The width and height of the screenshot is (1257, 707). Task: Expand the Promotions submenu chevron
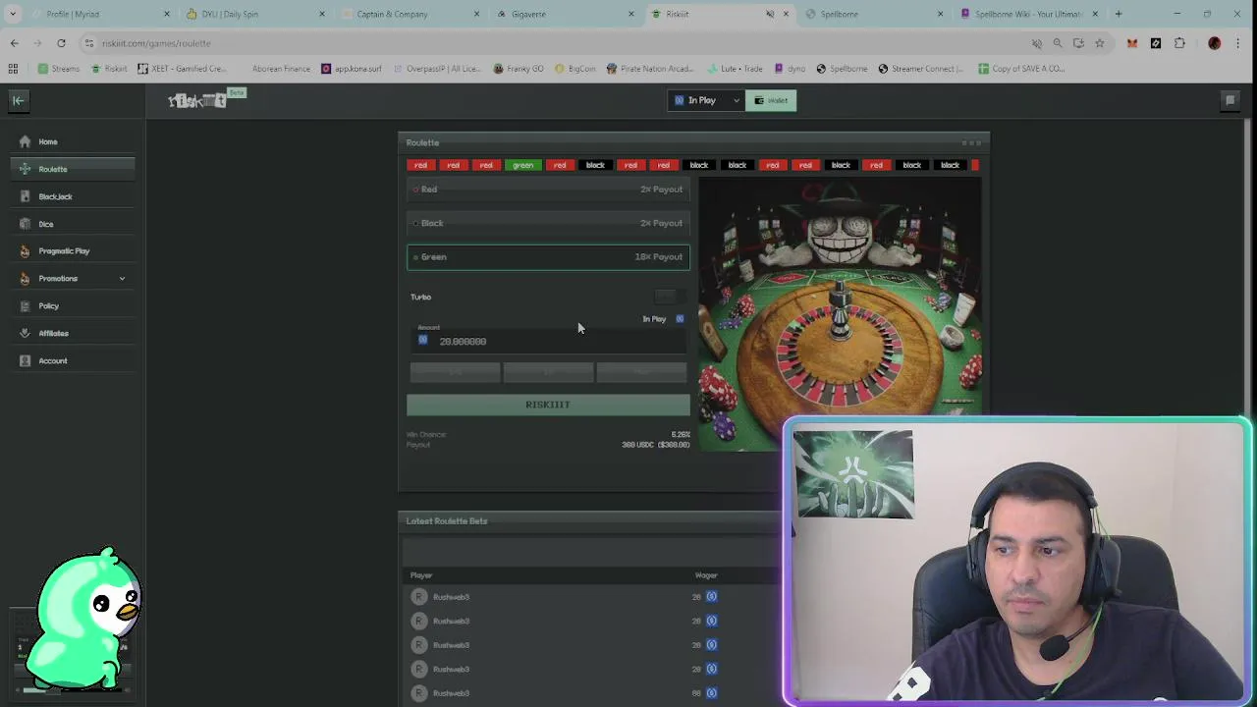[x=122, y=279]
